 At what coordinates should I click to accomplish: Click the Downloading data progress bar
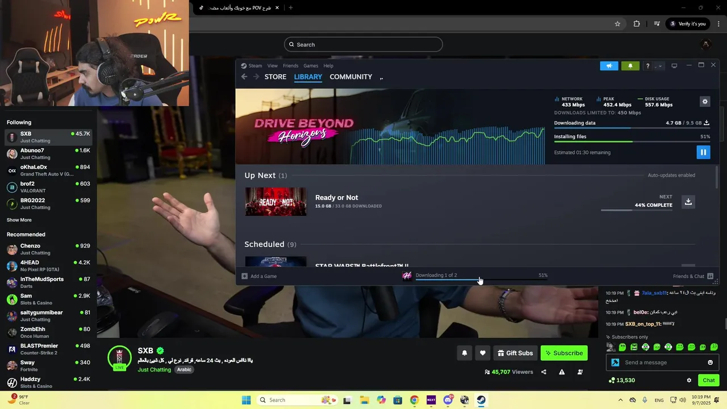(632, 128)
